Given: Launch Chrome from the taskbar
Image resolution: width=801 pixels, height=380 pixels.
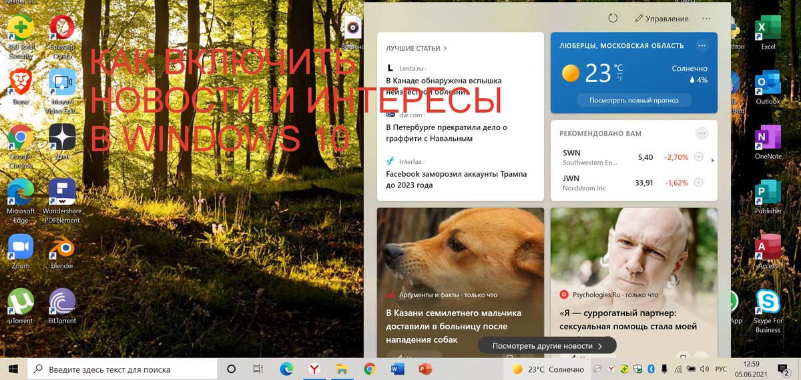Looking at the screenshot, I should (x=370, y=369).
